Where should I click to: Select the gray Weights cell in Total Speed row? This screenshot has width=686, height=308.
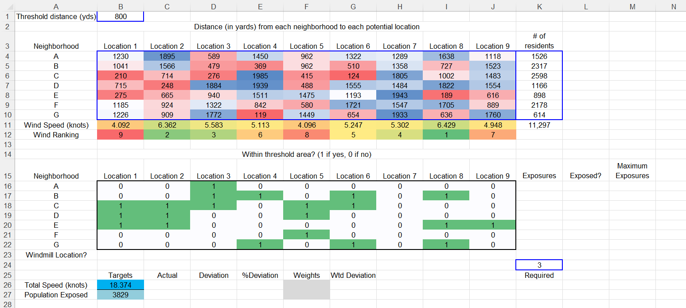[x=307, y=285]
